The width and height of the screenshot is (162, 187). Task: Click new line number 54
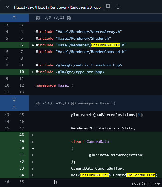(22, 175)
